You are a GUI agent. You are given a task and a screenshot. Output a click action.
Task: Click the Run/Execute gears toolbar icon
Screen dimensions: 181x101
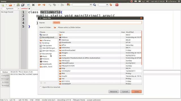(x=62, y=5)
